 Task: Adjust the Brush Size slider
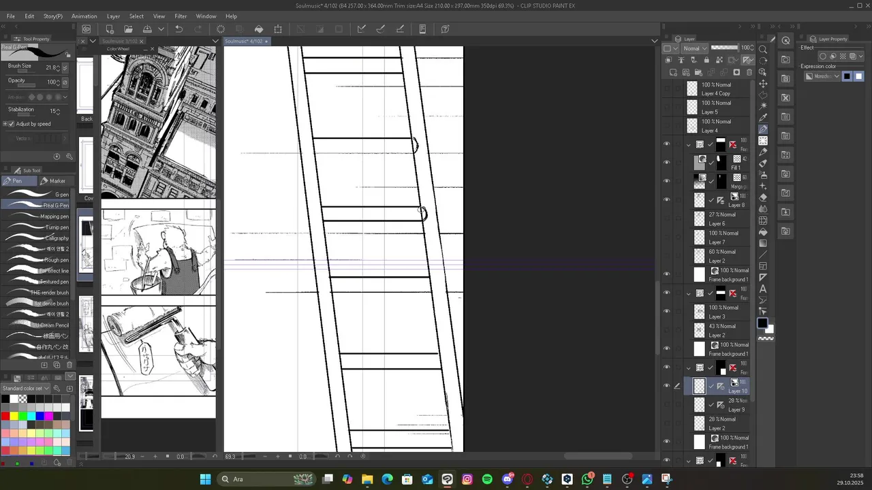coord(26,71)
